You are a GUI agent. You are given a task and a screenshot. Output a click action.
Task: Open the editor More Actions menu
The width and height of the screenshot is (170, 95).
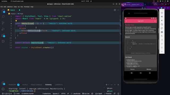point(118,10)
